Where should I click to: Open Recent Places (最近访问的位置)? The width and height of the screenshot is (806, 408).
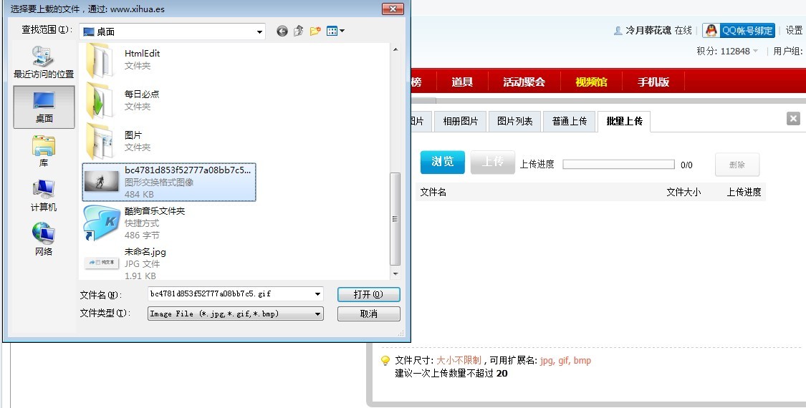[44, 62]
